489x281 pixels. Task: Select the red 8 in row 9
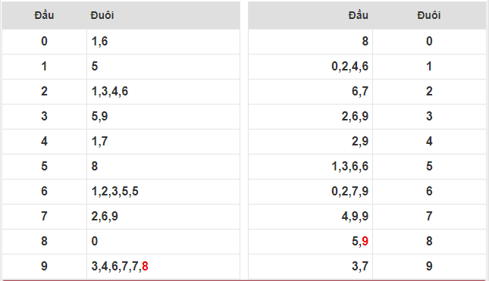[145, 267]
